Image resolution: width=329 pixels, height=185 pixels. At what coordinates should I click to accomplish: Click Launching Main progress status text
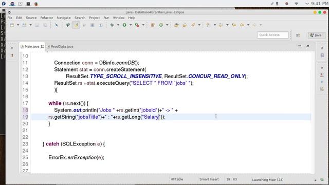pyautogui.click(x=268, y=180)
